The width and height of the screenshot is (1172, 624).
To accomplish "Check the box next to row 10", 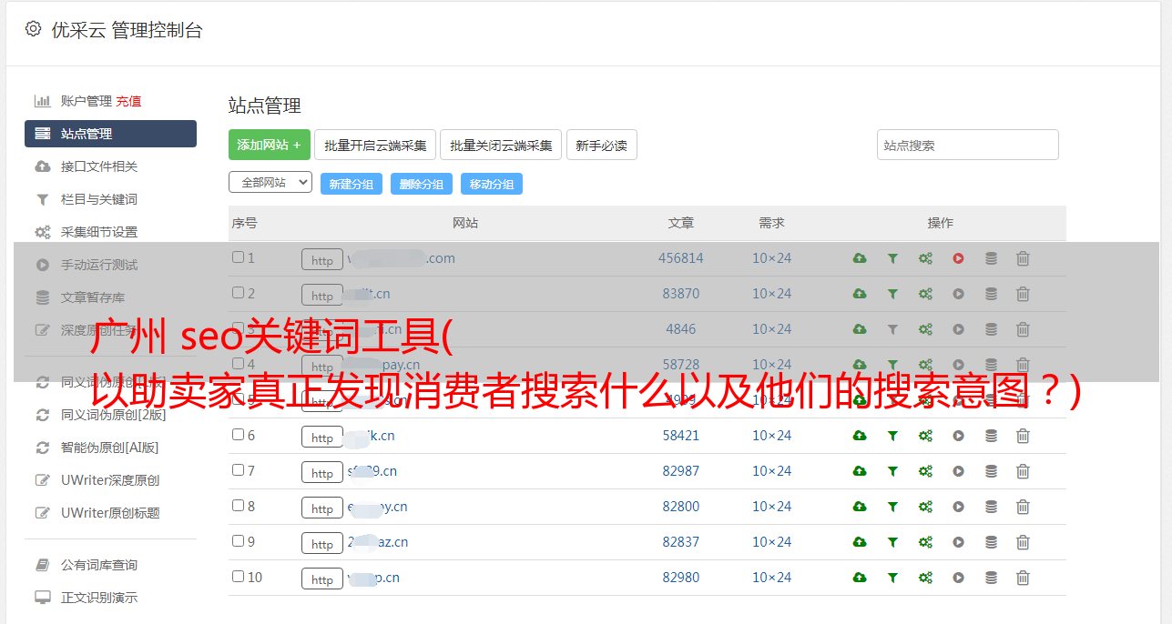I will point(238,577).
